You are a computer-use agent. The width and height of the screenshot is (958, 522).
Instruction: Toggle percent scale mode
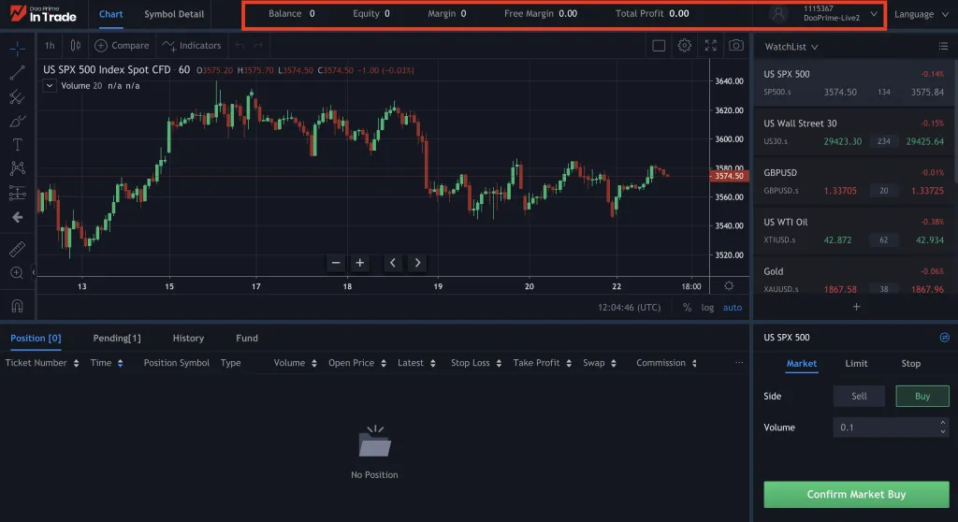pyautogui.click(x=688, y=308)
